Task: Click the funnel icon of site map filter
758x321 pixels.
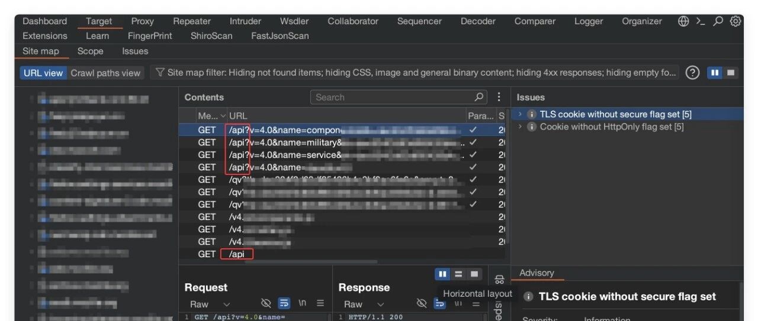Action: pos(160,73)
